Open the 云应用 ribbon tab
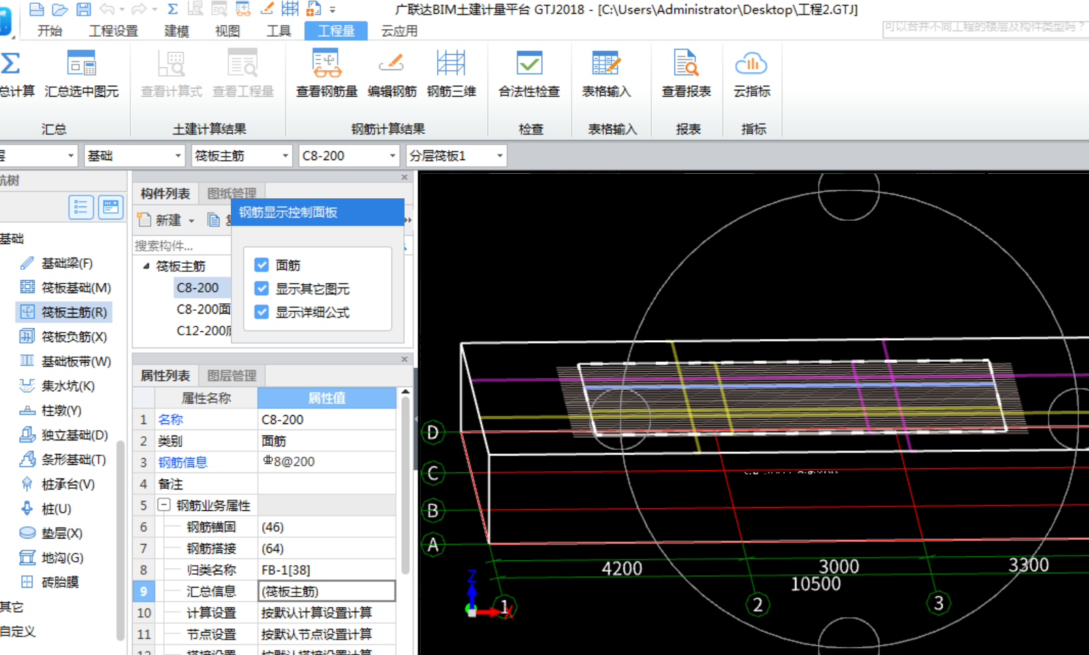Image resolution: width=1089 pixels, height=655 pixels. click(399, 31)
